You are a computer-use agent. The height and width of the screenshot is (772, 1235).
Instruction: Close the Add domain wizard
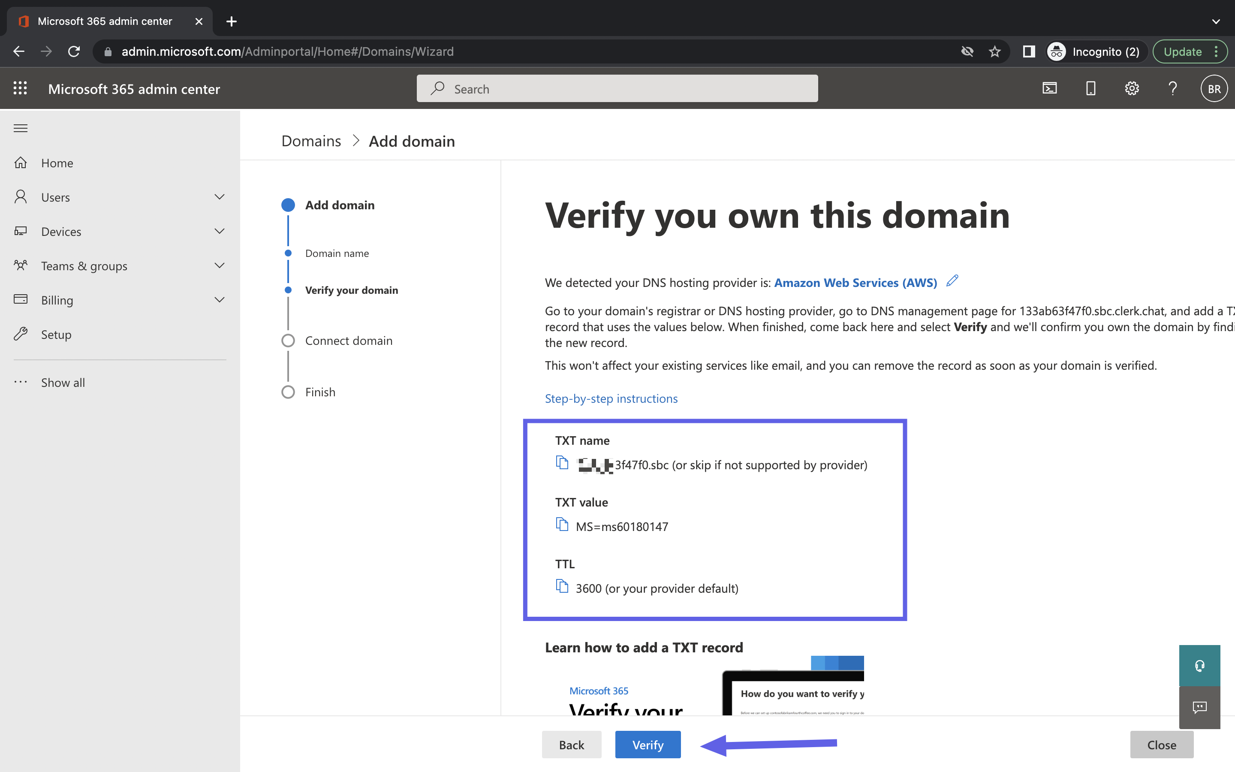pos(1162,745)
